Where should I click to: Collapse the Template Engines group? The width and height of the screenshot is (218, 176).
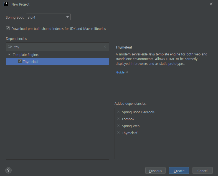click(x=9, y=55)
